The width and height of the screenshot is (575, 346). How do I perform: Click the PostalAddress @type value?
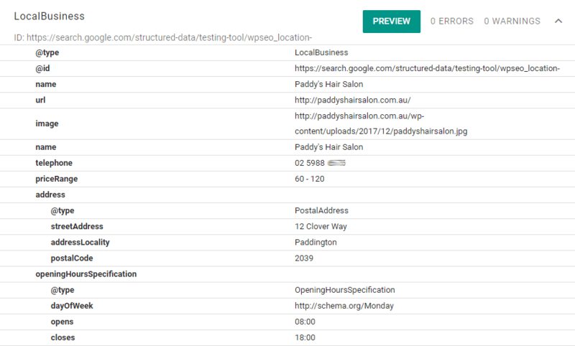(321, 210)
